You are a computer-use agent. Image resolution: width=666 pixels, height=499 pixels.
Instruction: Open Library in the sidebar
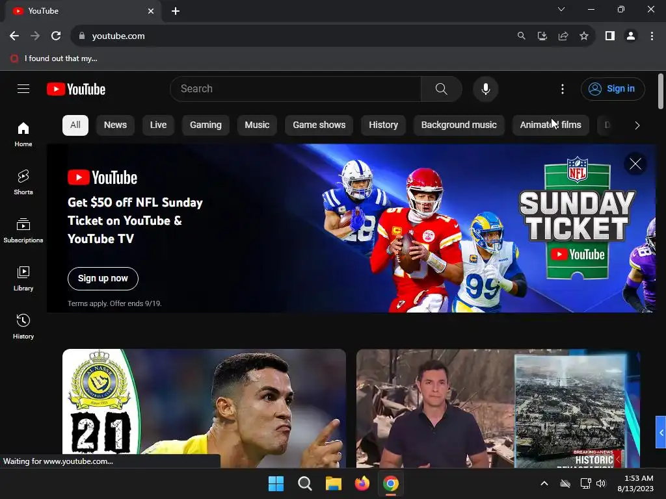click(x=23, y=278)
